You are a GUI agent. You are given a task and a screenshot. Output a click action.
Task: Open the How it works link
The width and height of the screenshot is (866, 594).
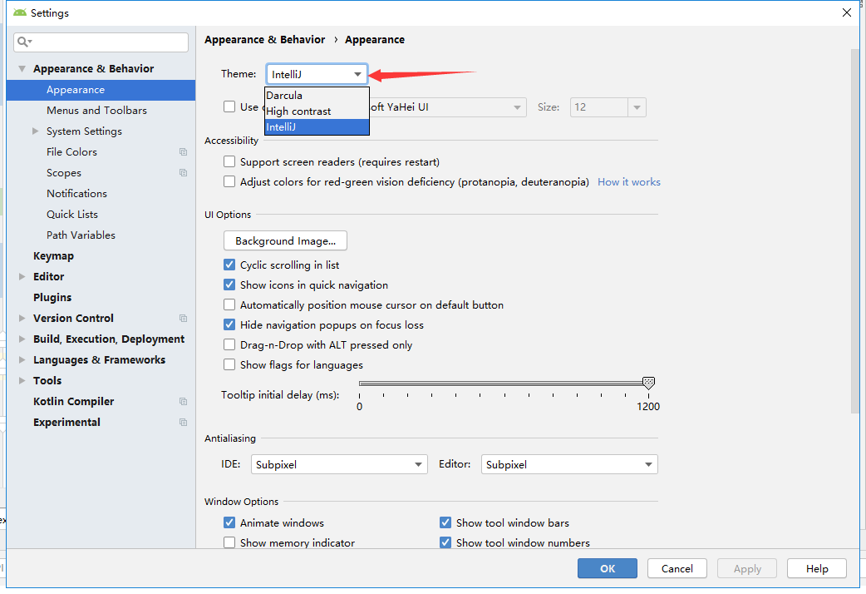point(629,181)
